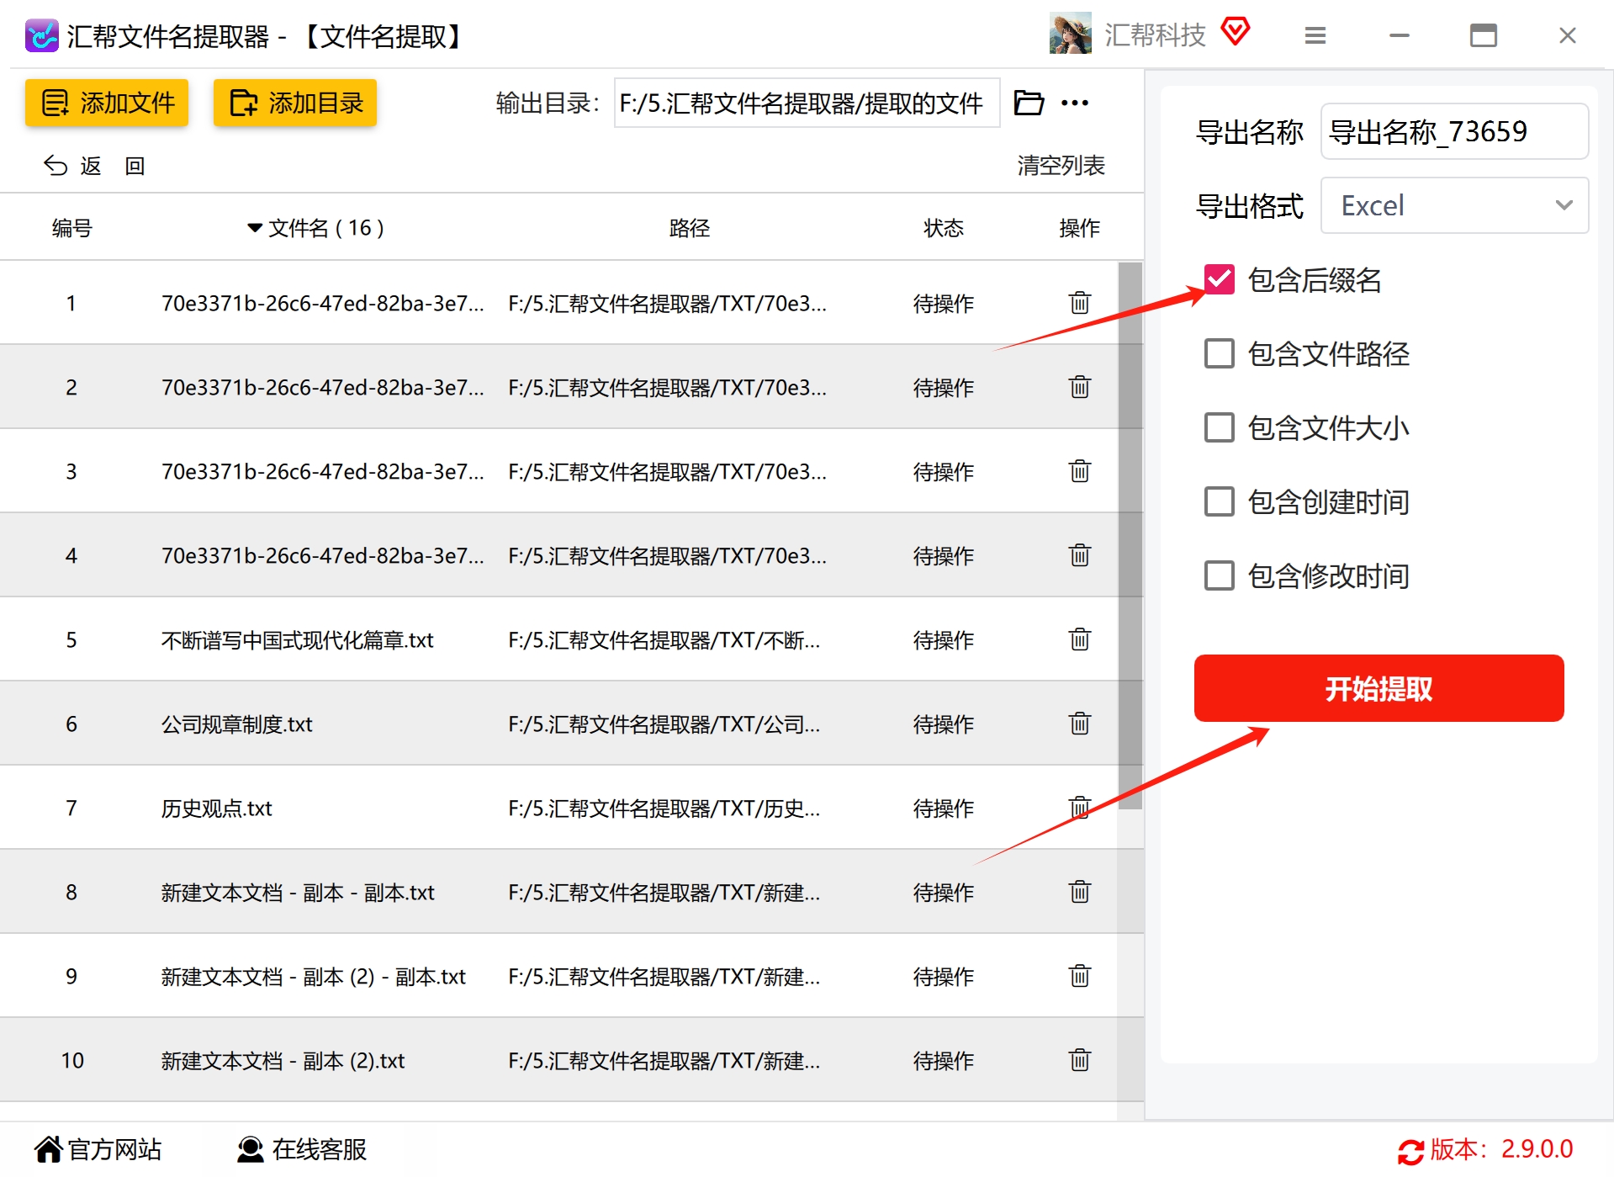Open the three-dots more options icon
The width and height of the screenshot is (1614, 1177).
1075,103
